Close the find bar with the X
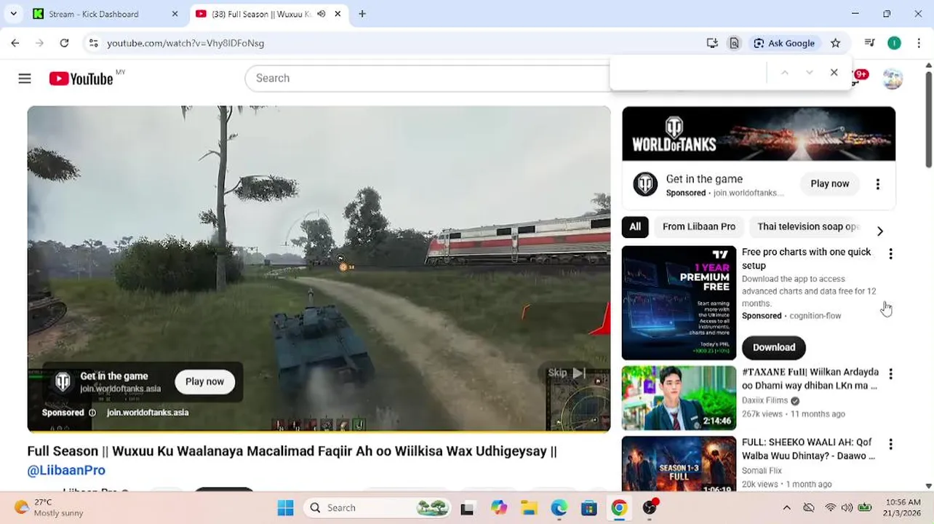This screenshot has height=524, width=934. 834,72
